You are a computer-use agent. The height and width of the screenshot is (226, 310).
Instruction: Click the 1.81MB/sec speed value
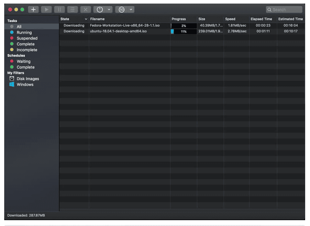[237, 25]
